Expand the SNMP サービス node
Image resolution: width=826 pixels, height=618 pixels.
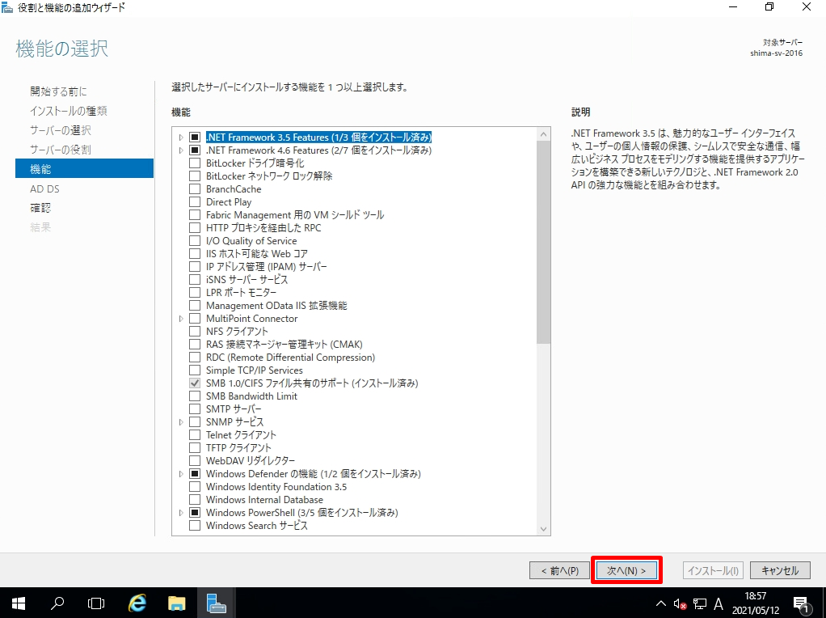[181, 422]
